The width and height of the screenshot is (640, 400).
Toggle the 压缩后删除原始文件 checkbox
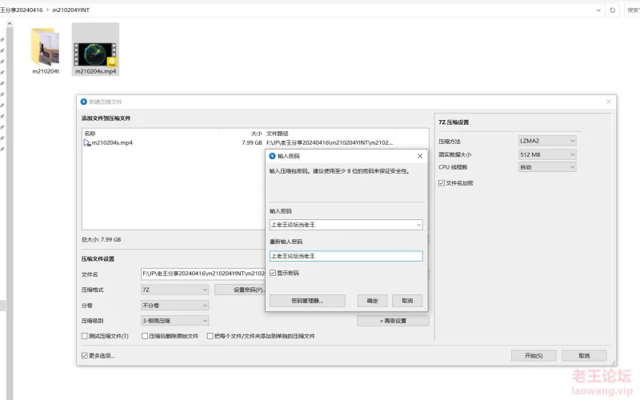click(145, 336)
